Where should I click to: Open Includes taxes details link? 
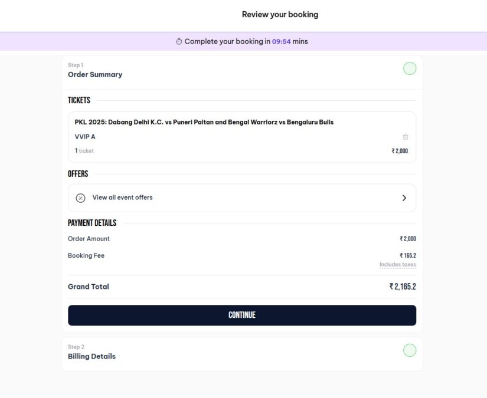(398, 264)
